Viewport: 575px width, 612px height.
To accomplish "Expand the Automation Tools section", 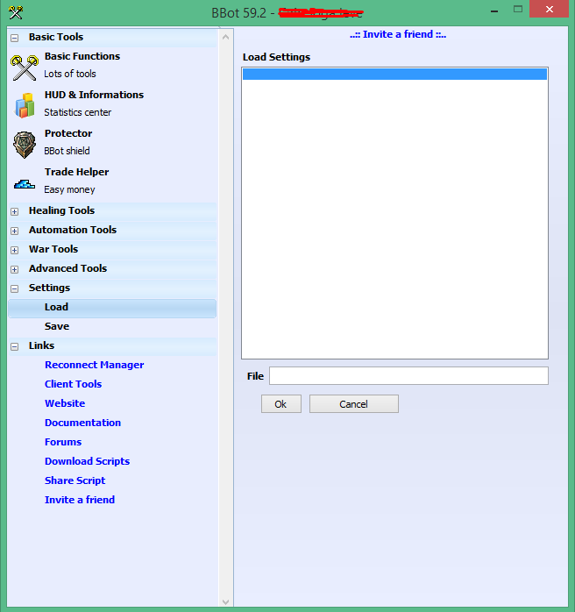I will 15,231.
